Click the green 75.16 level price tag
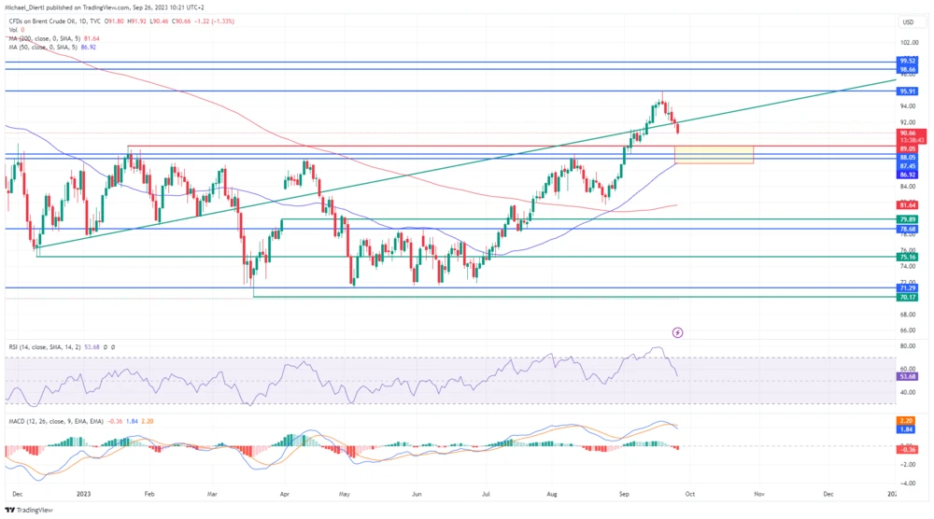This screenshot has height=519, width=934. [906, 257]
